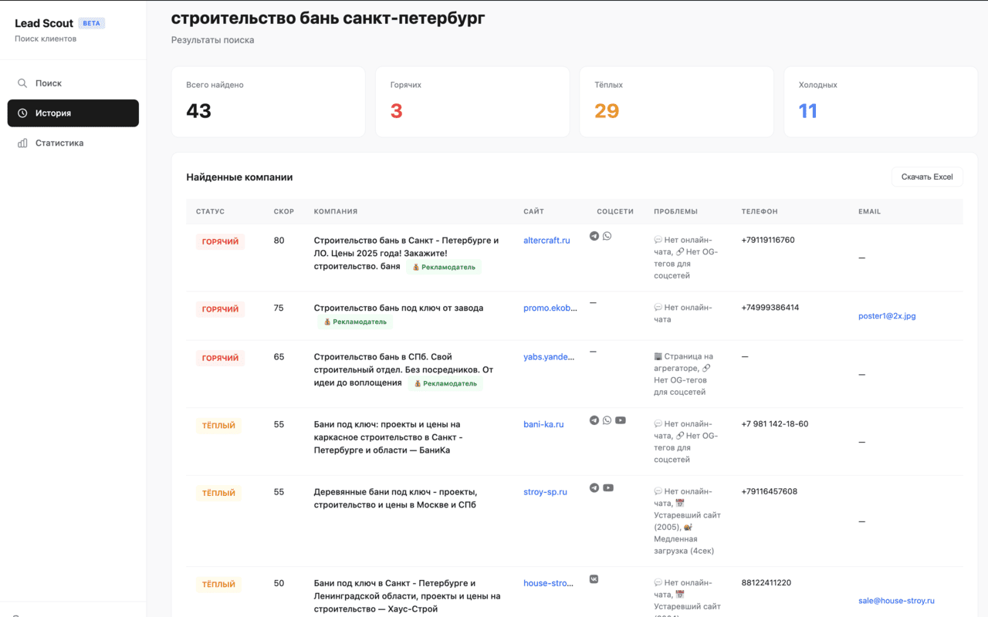Open the VK icon for house-stroy
The height and width of the screenshot is (617, 988).
[x=594, y=579]
